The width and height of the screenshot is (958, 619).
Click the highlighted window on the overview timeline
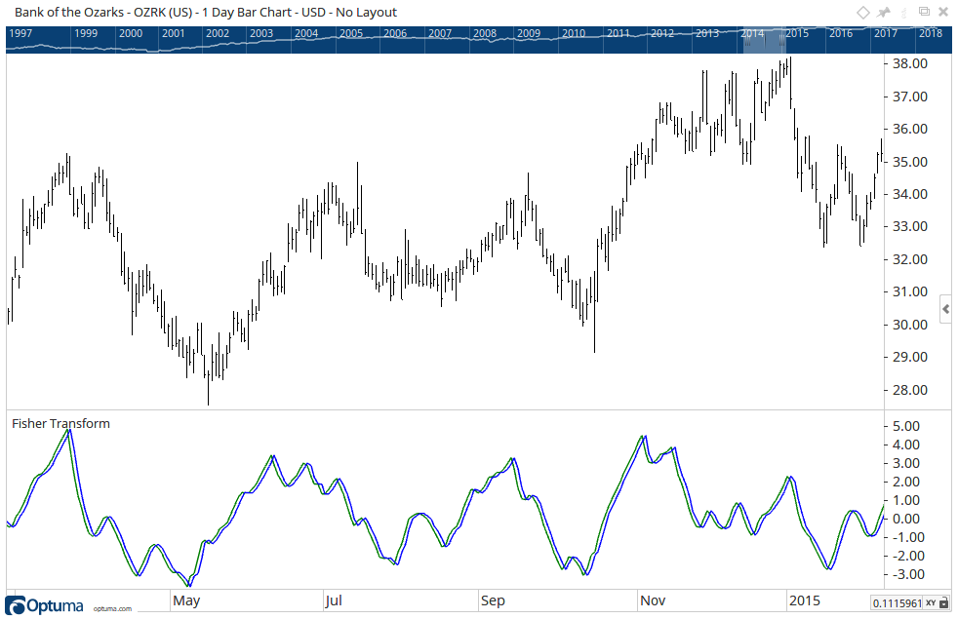(764, 40)
